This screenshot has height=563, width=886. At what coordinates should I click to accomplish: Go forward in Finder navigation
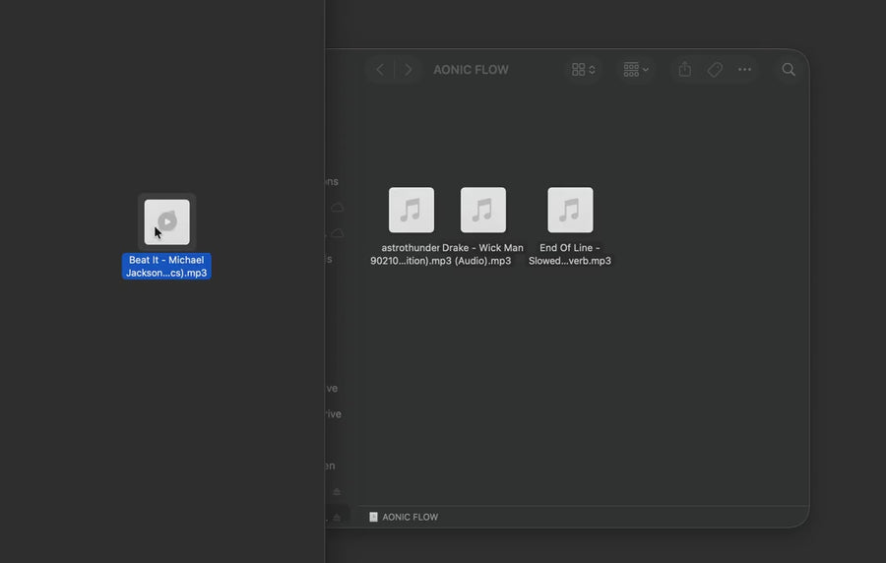click(408, 70)
